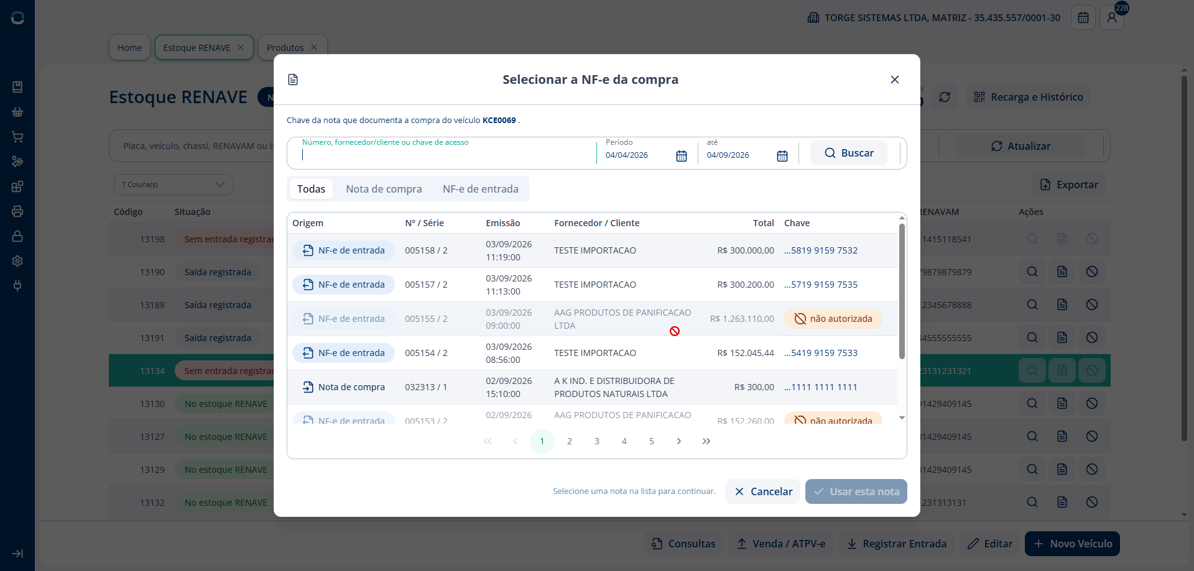Click the shopping basket icon in the sidebar
The height and width of the screenshot is (571, 1194).
pos(17,112)
